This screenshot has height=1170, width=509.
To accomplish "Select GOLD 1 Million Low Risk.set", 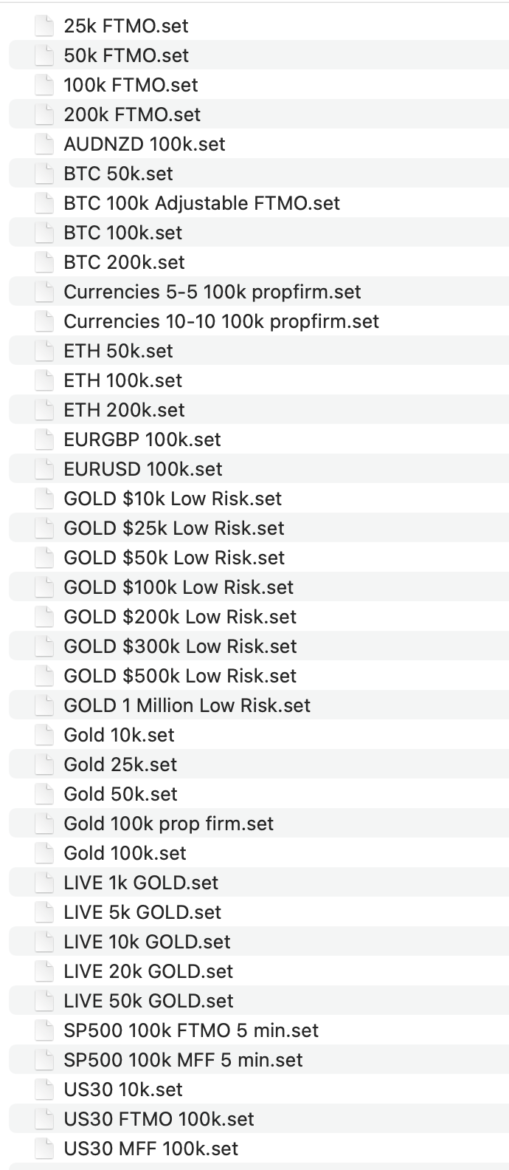I will coord(187,705).
